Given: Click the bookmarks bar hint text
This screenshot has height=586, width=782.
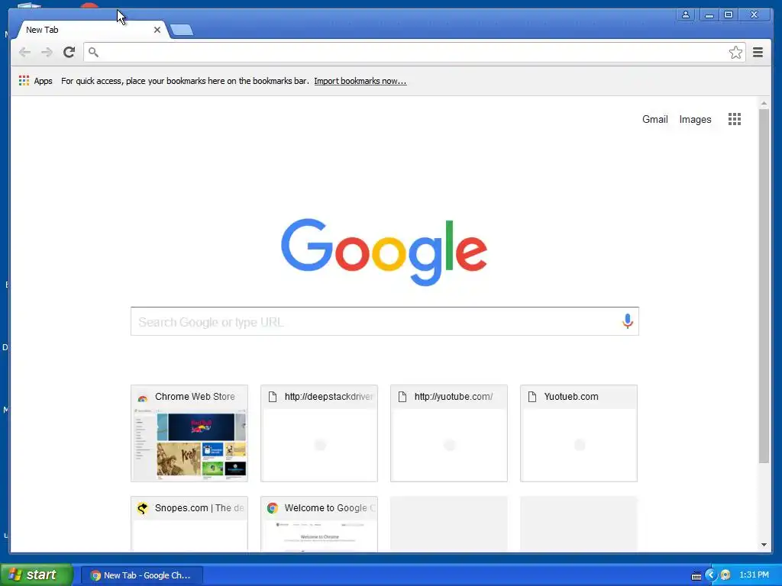Looking at the screenshot, I should click(x=185, y=81).
